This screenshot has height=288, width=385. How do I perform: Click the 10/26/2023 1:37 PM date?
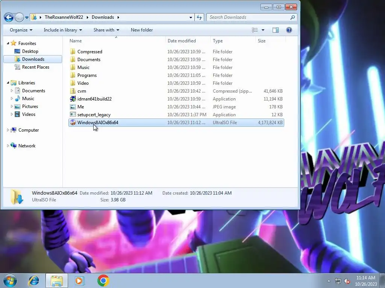coord(187,115)
